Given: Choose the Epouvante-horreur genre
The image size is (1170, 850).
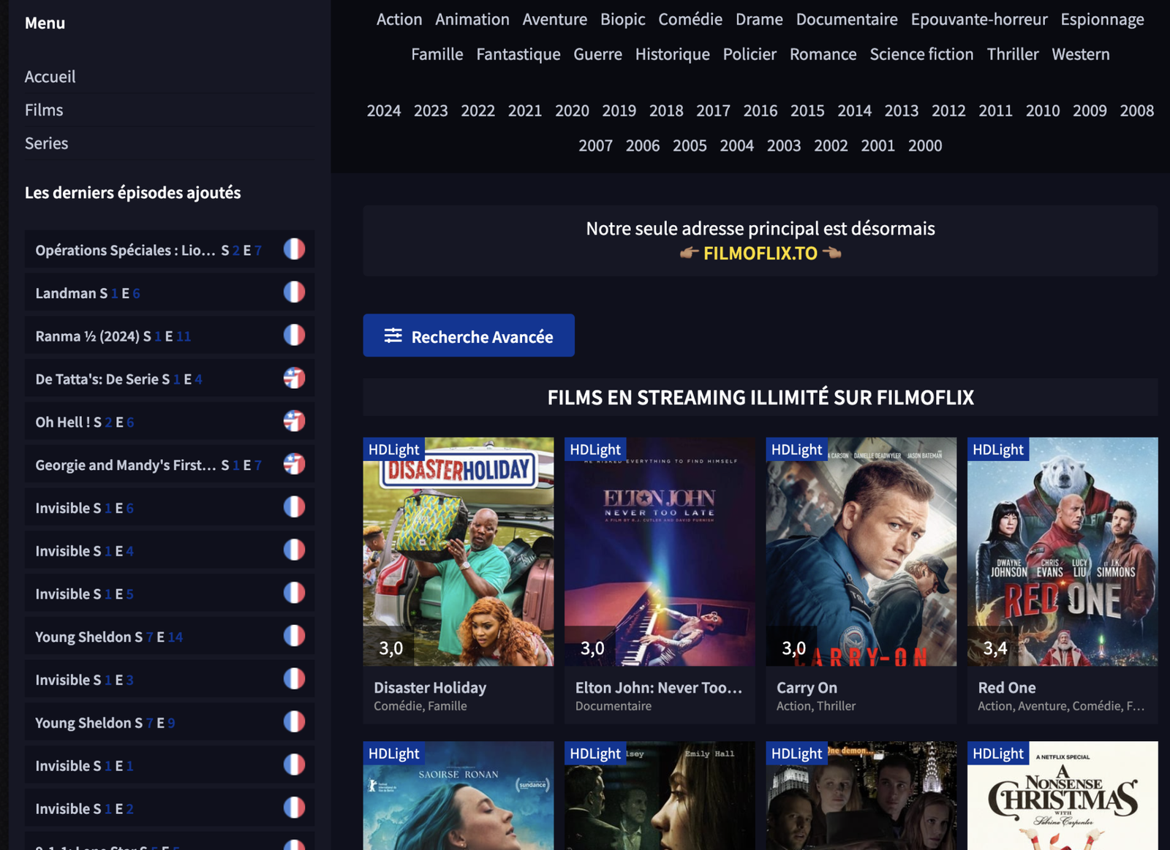Looking at the screenshot, I should pos(979,20).
